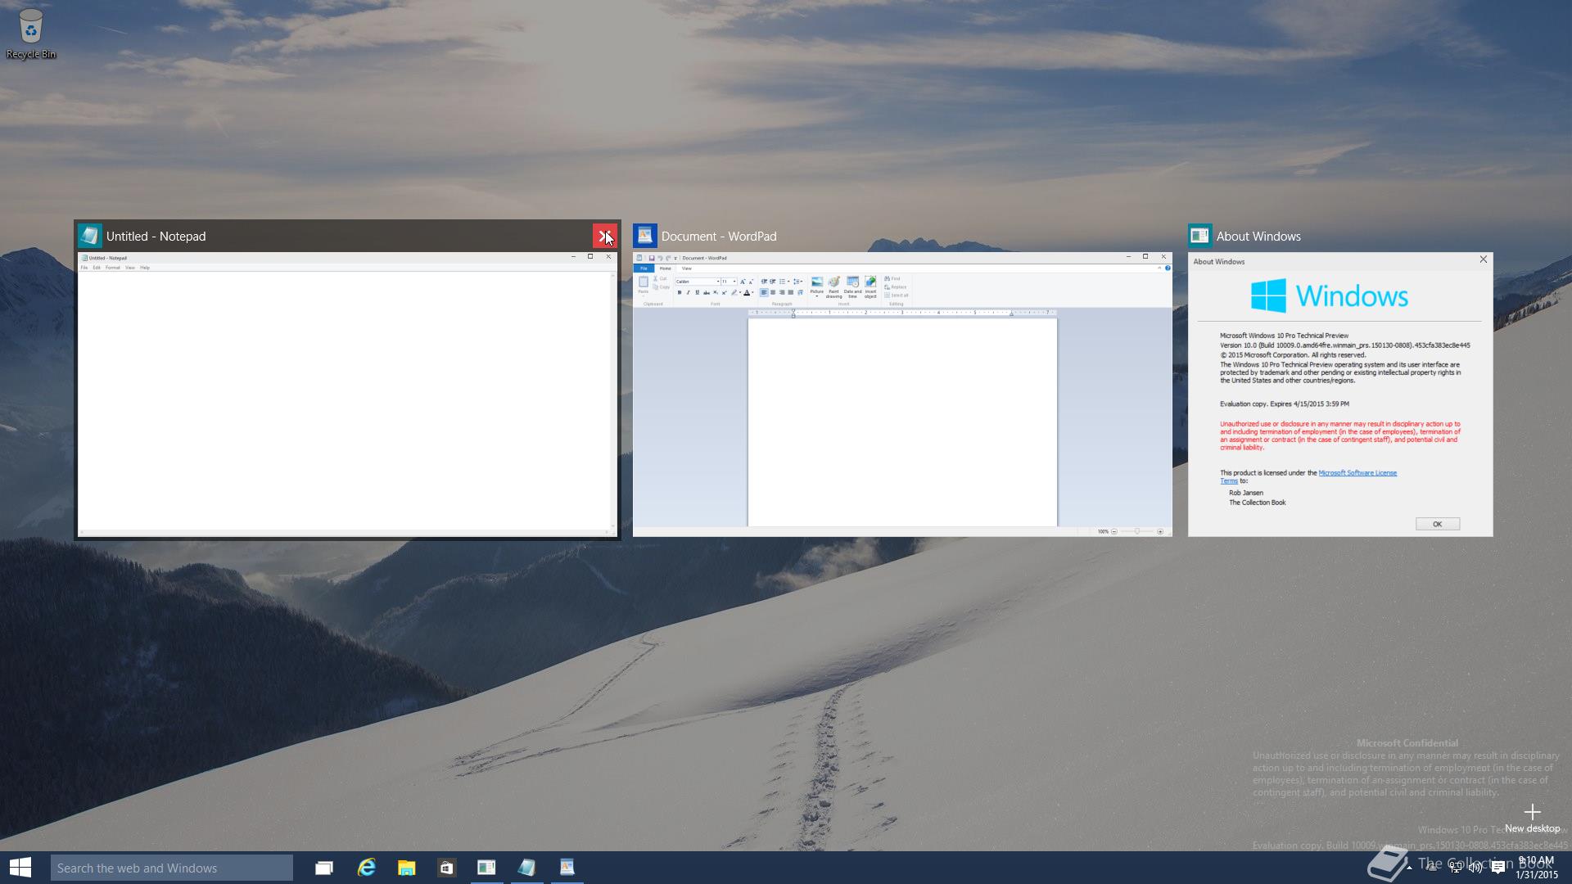The height and width of the screenshot is (884, 1572).
Task: Open the Store from the taskbar
Action: [446, 868]
